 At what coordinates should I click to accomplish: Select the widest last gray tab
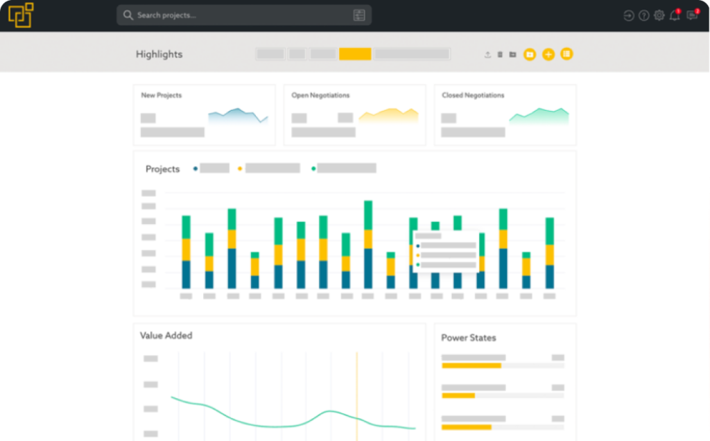coord(412,54)
